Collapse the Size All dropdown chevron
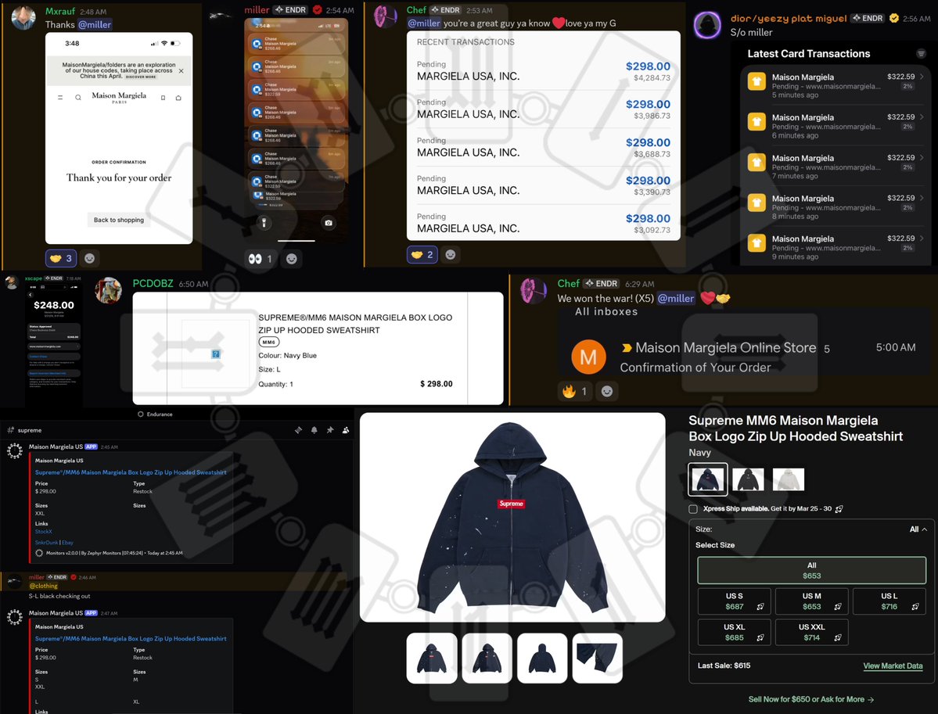938x714 pixels. point(924,529)
